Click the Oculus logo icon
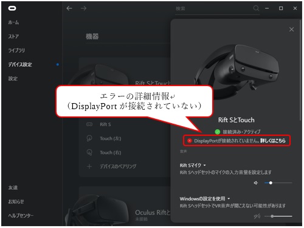The height and width of the screenshot is (228, 304). pos(12,8)
